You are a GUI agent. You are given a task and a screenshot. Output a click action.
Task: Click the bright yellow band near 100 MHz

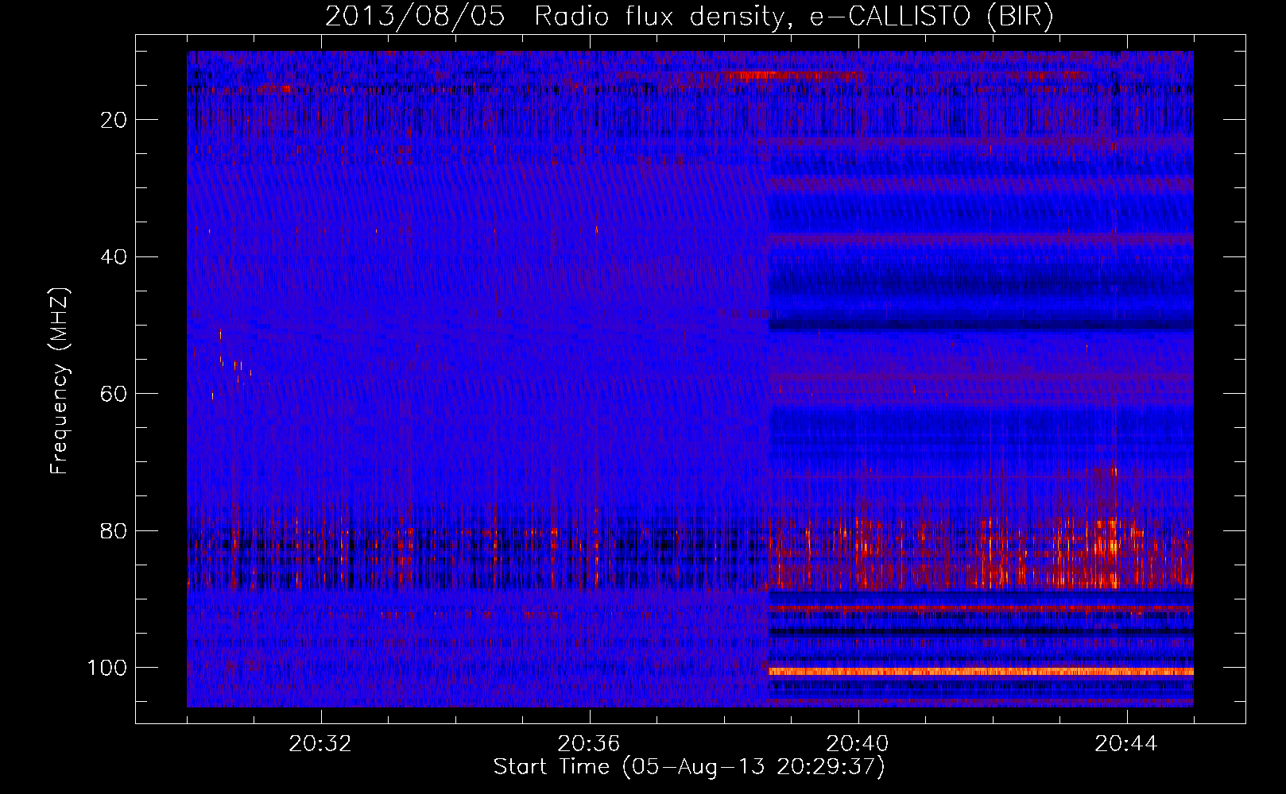point(981,672)
